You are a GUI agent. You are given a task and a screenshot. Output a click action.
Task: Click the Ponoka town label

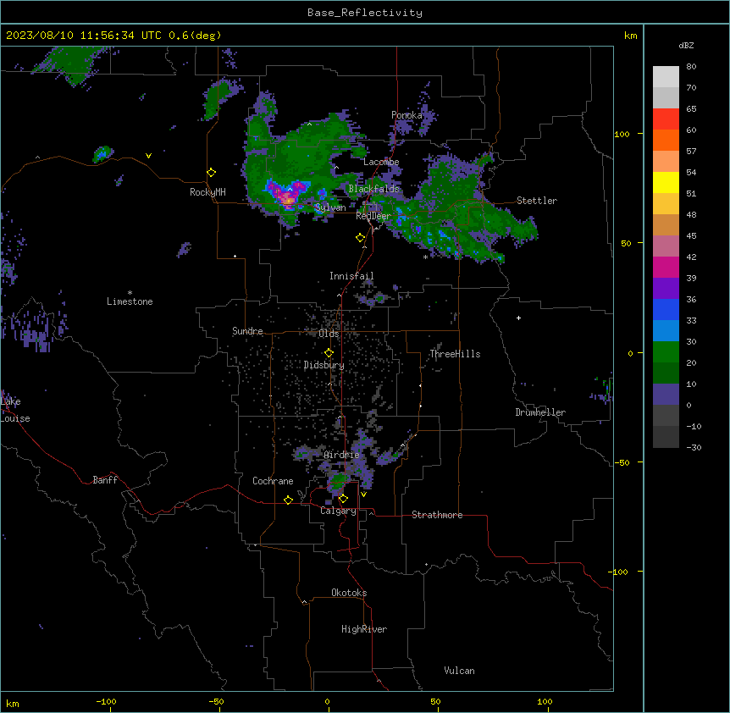[406, 115]
